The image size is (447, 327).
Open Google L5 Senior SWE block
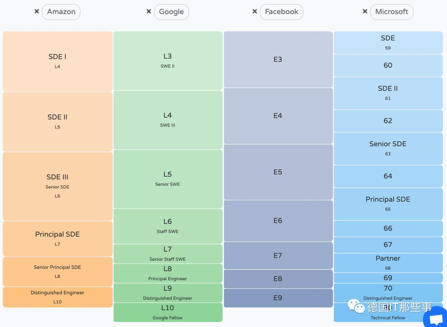(168, 179)
